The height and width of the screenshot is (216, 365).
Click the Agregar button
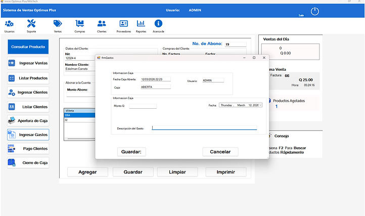pyautogui.click(x=87, y=172)
